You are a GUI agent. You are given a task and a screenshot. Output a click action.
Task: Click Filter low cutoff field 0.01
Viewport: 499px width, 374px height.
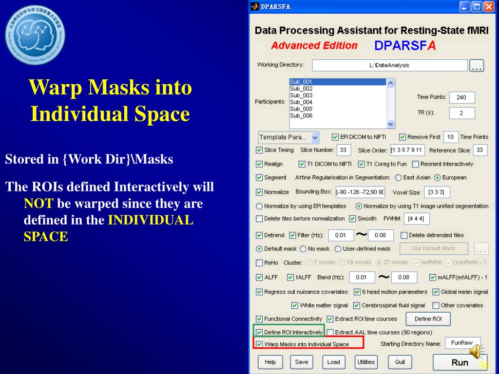[x=341, y=235]
